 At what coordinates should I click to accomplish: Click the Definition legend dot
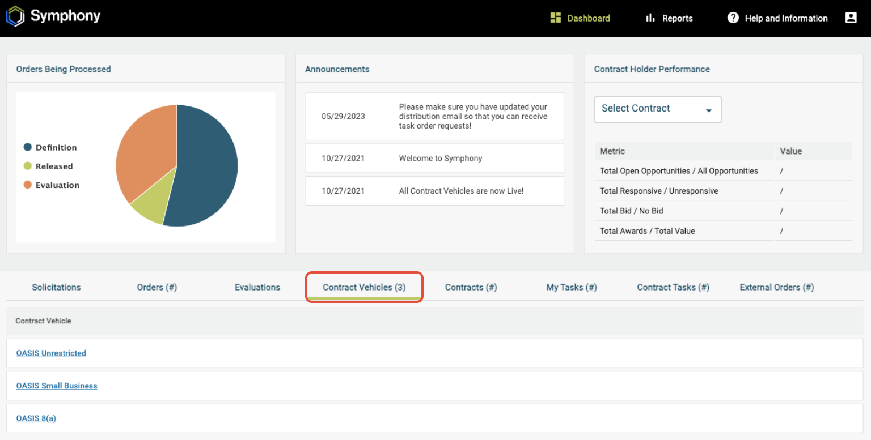[x=27, y=147]
